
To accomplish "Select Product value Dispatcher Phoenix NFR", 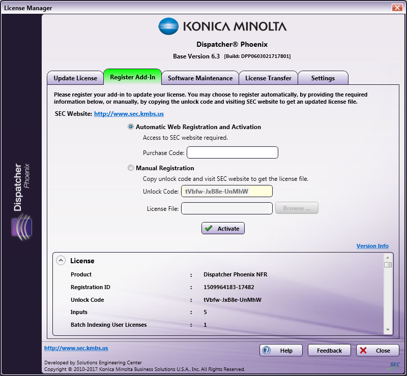I will tap(235, 274).
